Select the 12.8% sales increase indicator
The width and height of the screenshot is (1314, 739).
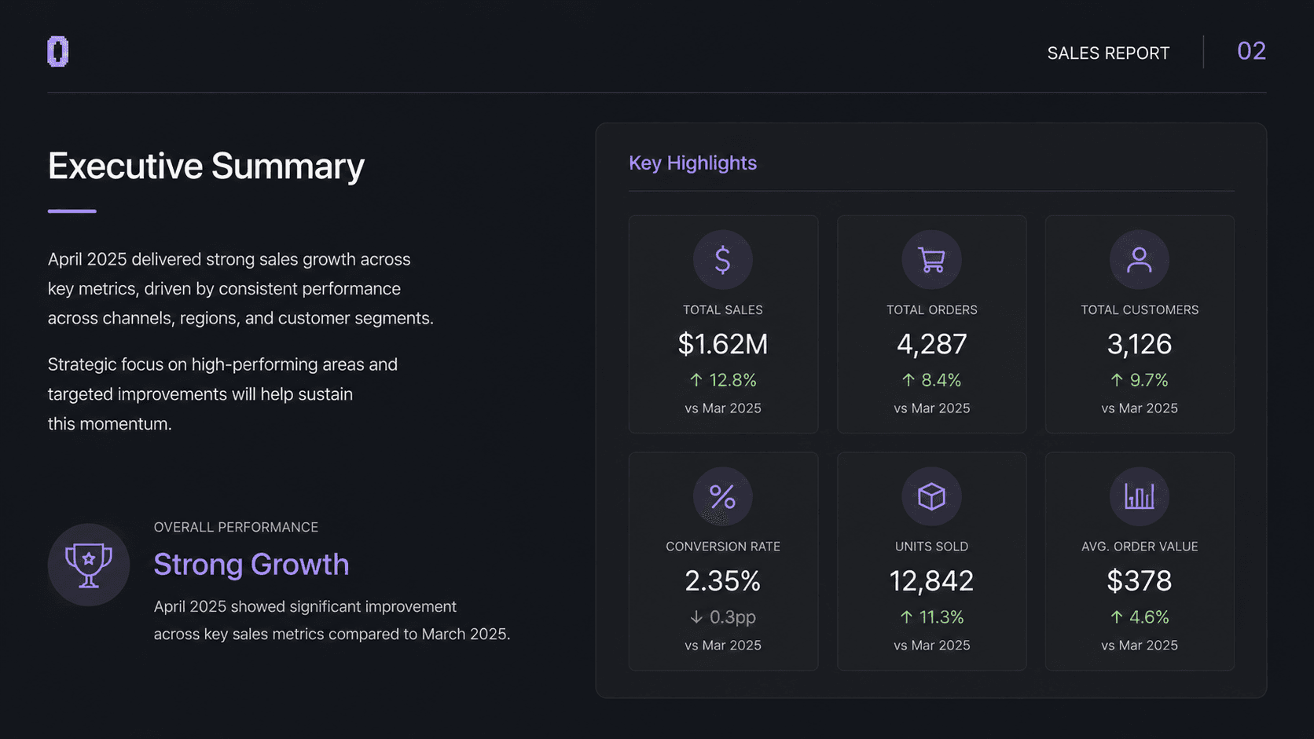pos(723,380)
